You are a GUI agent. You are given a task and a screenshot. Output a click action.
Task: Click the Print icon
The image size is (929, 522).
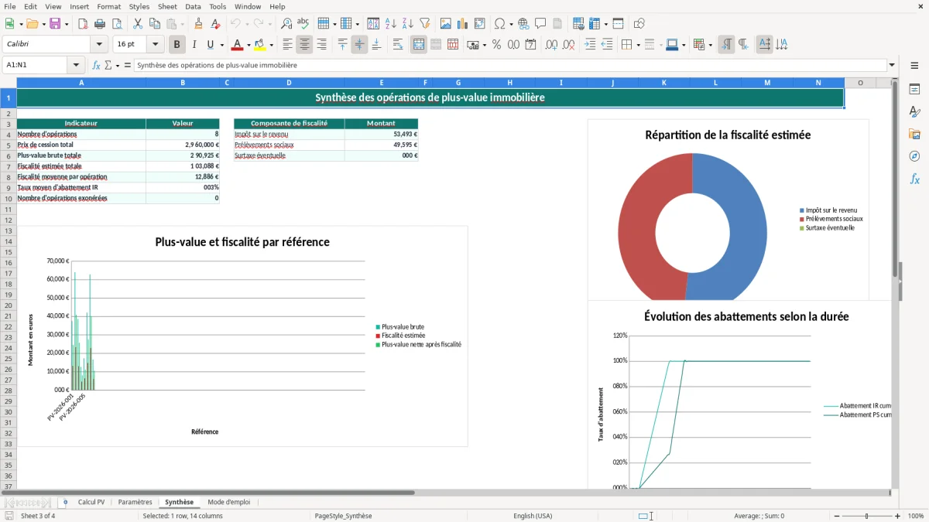pos(100,24)
